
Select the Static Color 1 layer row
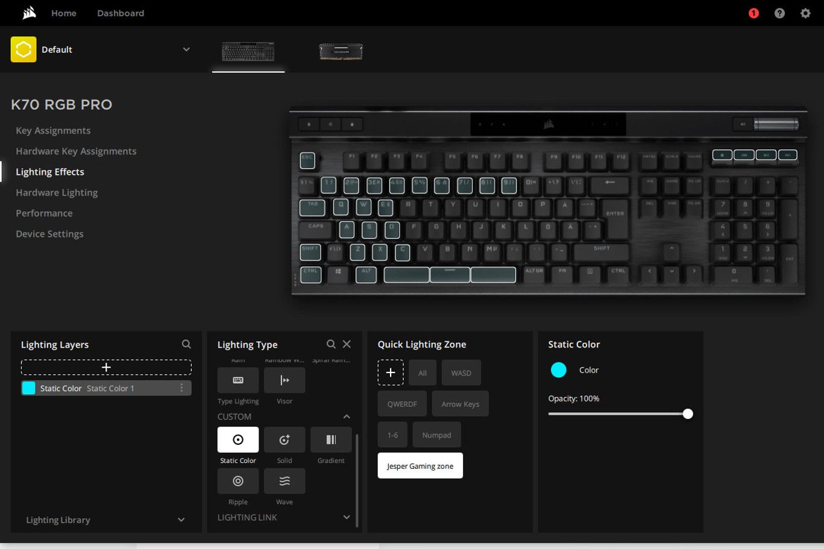[106, 388]
